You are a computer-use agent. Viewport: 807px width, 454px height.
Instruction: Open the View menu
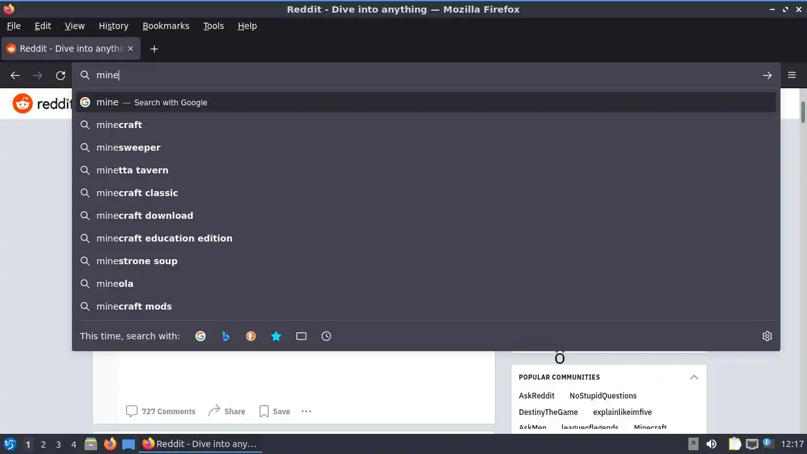(74, 26)
